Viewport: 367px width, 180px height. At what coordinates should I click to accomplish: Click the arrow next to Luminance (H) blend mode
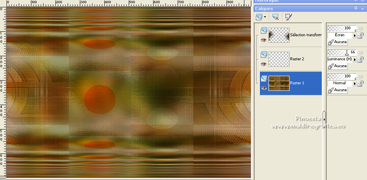[x=355, y=59]
